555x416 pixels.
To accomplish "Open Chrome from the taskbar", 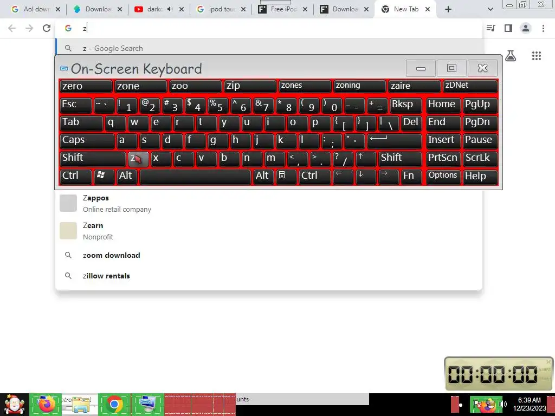I will coord(114,404).
